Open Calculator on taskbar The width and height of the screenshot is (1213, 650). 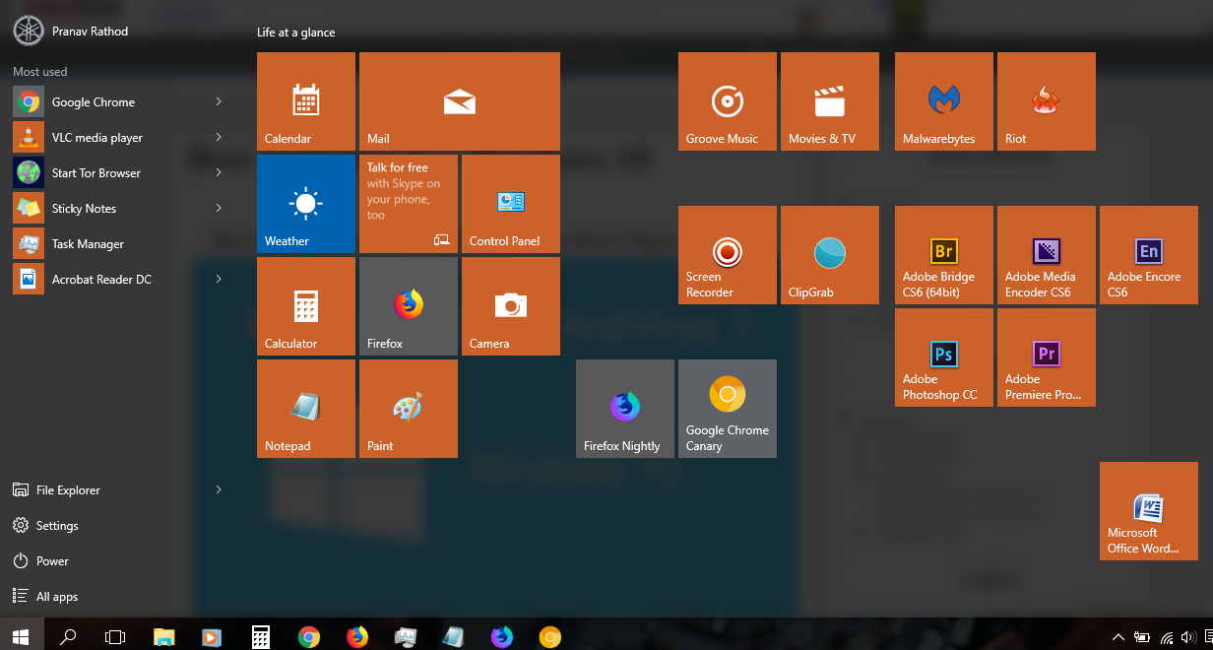261,637
